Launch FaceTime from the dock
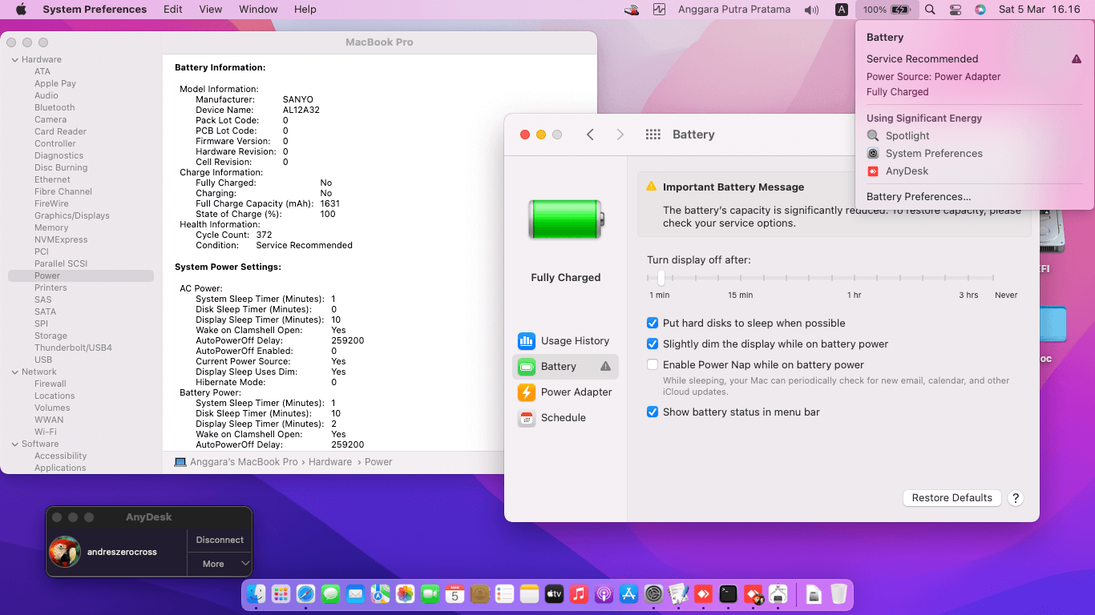The height and width of the screenshot is (615, 1095). click(x=430, y=593)
